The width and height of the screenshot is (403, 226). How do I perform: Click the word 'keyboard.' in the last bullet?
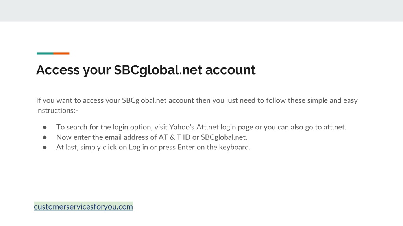(x=235, y=147)
